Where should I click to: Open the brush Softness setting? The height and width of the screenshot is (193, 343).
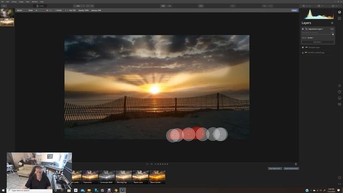pos(96,10)
